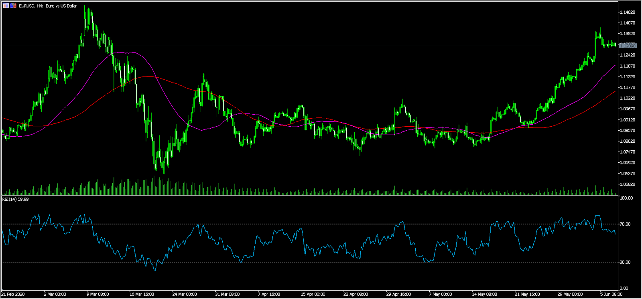Click the 15 Apr 00:00 time label
Image resolution: width=642 pixels, height=299 pixels.
[313, 294]
